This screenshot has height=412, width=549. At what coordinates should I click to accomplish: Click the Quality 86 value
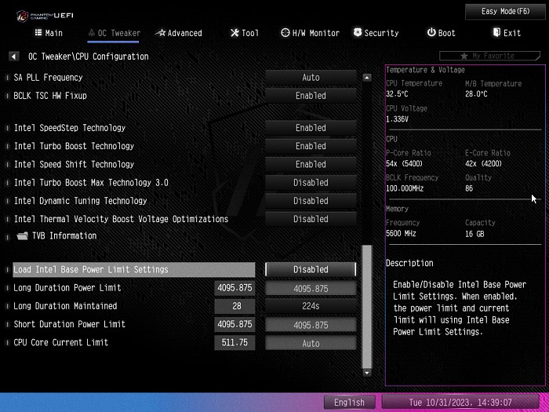point(469,188)
